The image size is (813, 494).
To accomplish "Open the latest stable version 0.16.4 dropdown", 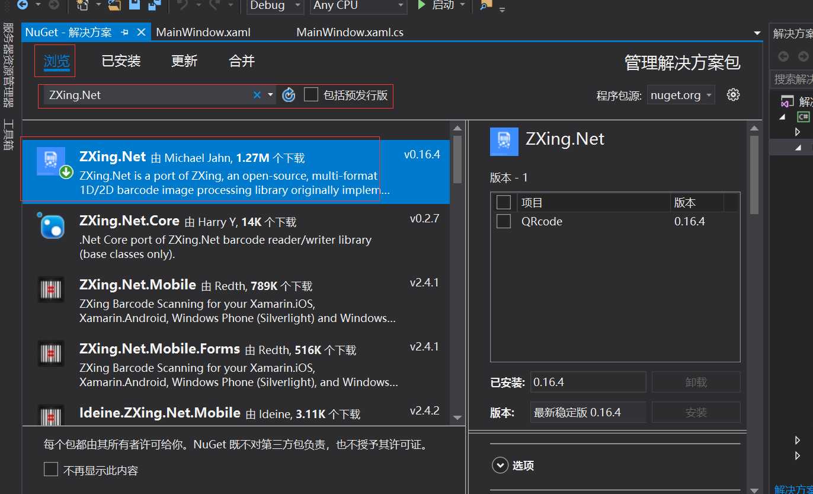I will (588, 412).
